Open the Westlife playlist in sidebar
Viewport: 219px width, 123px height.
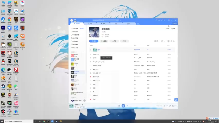[77, 80]
